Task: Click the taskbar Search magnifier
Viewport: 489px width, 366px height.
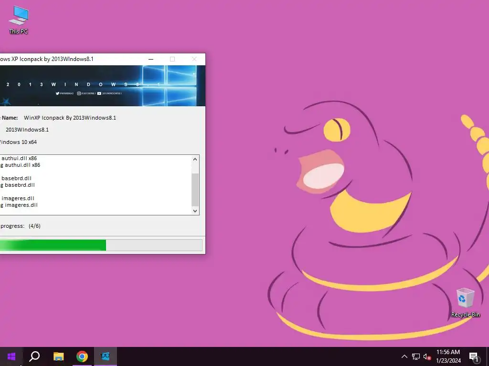Action: tap(34, 356)
